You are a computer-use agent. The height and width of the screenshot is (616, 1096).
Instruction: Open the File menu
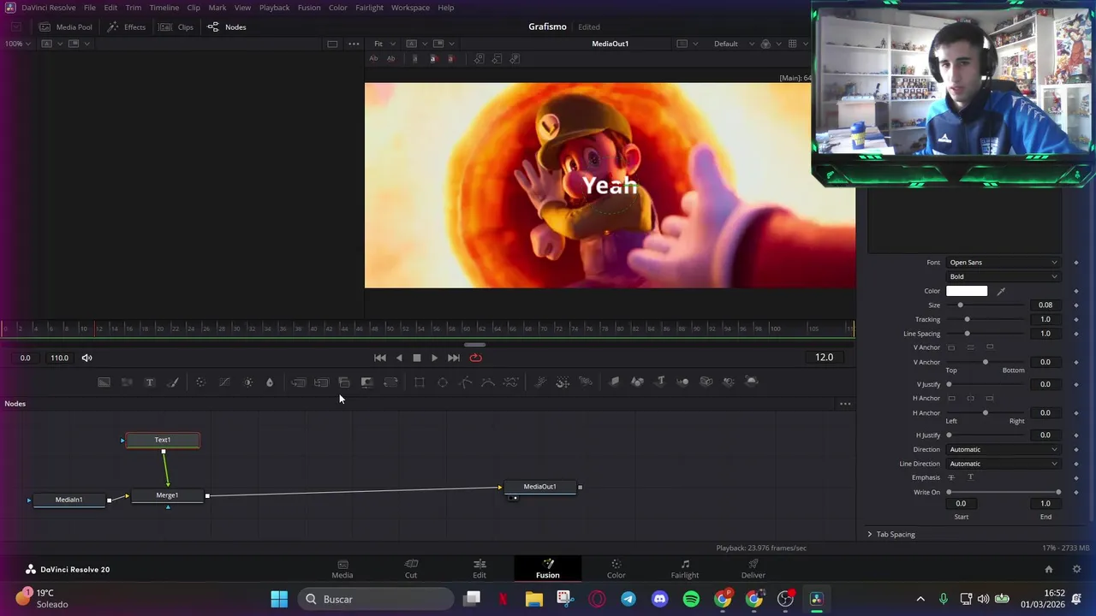pos(90,8)
